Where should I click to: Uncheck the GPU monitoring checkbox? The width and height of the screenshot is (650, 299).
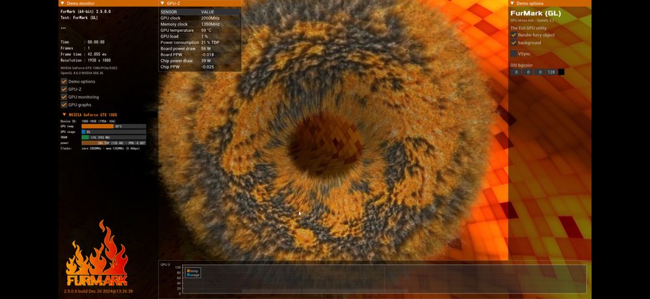pos(64,97)
